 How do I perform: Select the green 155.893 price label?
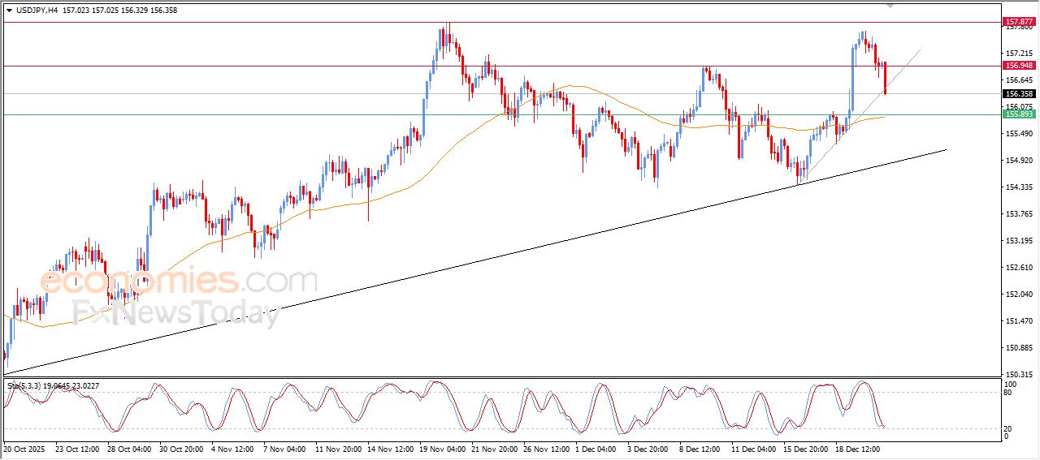(x=1019, y=114)
